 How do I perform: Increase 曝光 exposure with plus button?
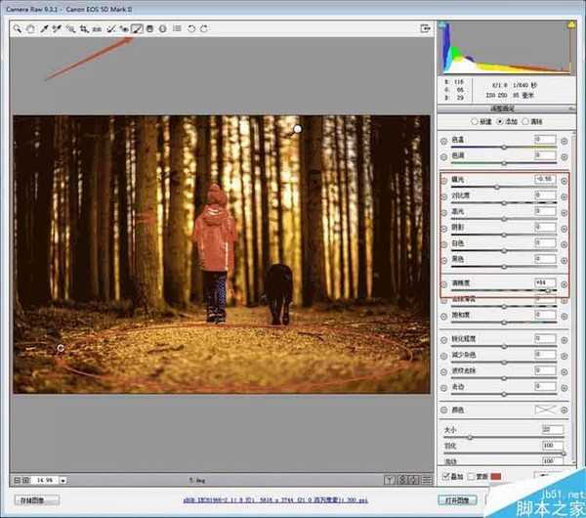tap(564, 181)
